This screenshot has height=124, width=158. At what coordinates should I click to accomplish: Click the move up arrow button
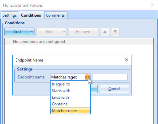tap(105, 32)
